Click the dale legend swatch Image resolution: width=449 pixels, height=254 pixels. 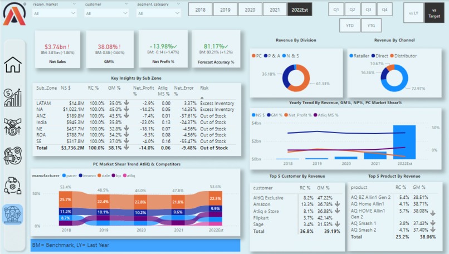tap(99, 175)
